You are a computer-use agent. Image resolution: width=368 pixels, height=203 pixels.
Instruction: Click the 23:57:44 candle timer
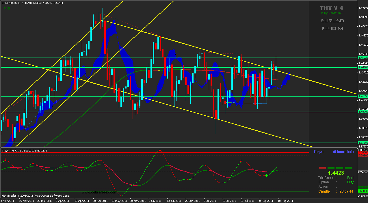point(347,191)
